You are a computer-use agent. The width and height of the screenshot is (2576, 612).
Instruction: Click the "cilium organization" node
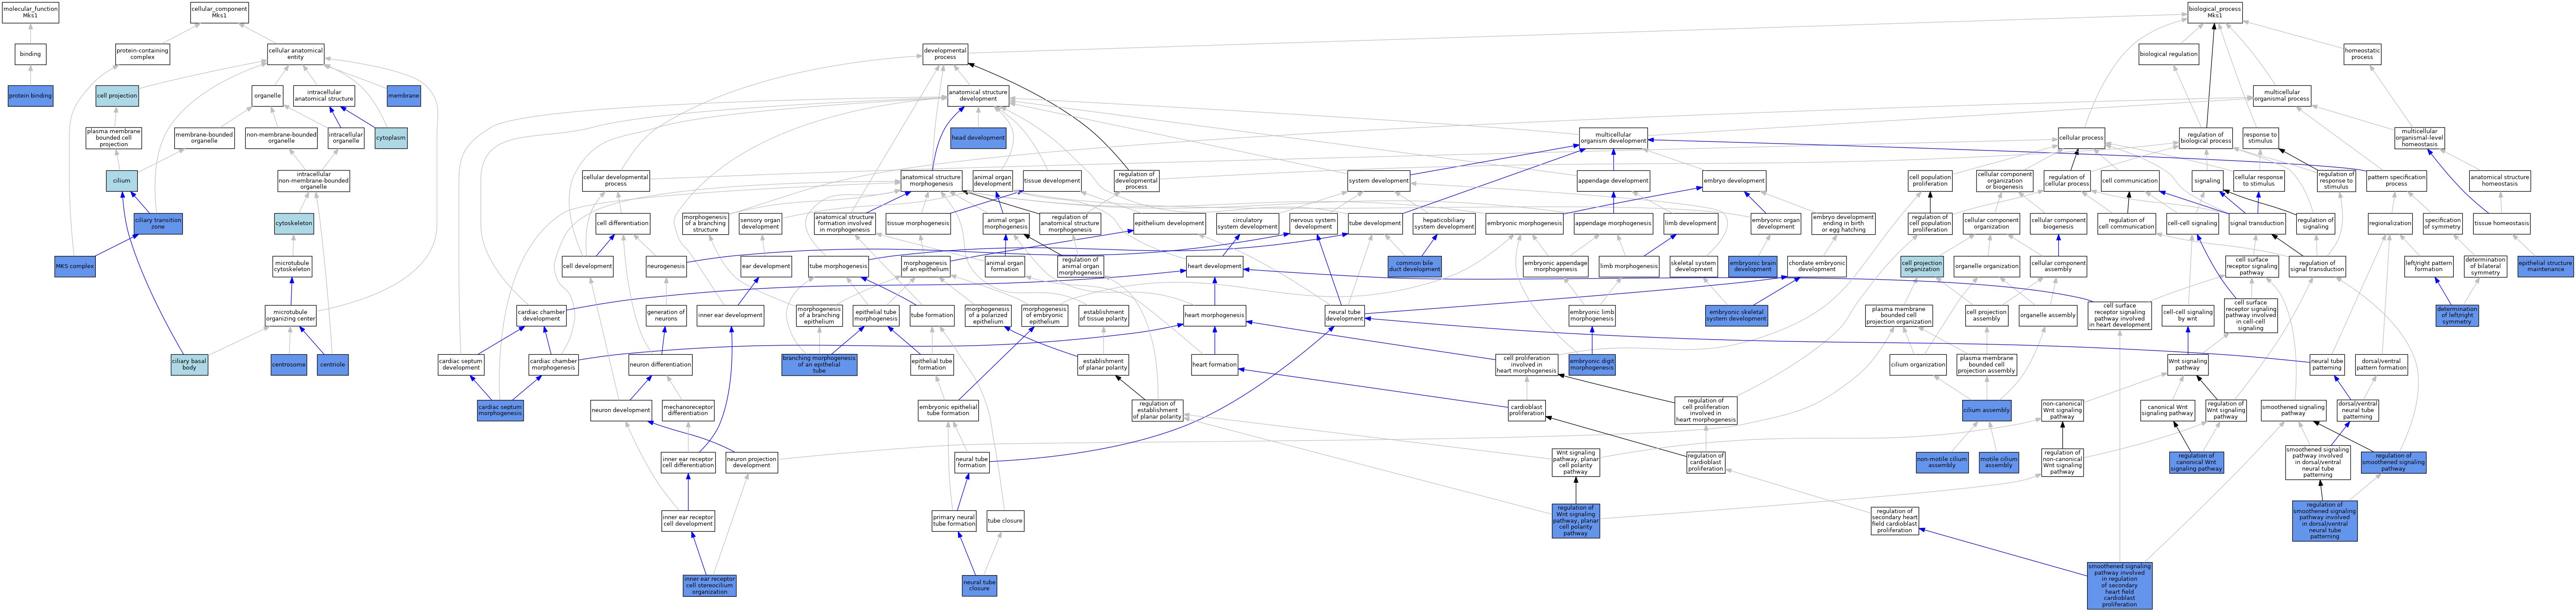tap(1918, 365)
